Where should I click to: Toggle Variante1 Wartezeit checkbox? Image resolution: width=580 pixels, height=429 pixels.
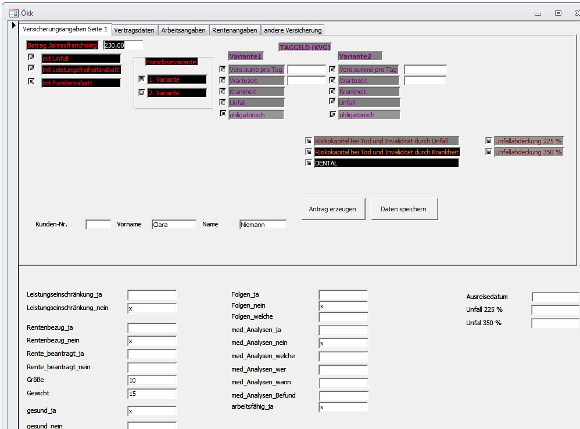pos(223,80)
